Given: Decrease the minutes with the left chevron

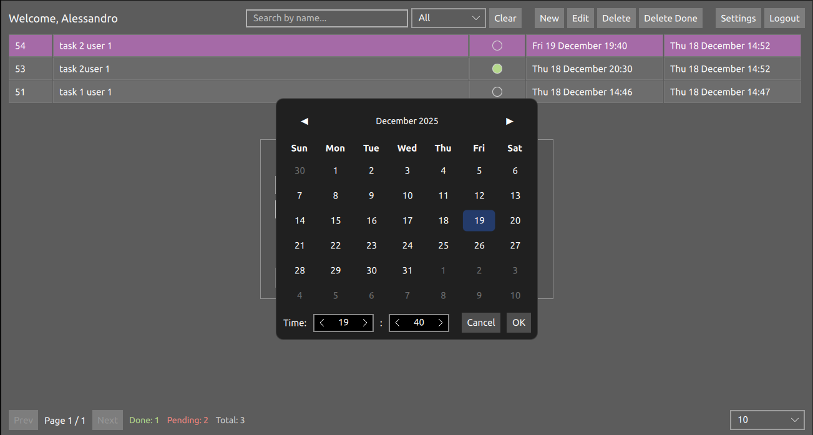Looking at the screenshot, I should (x=397, y=323).
